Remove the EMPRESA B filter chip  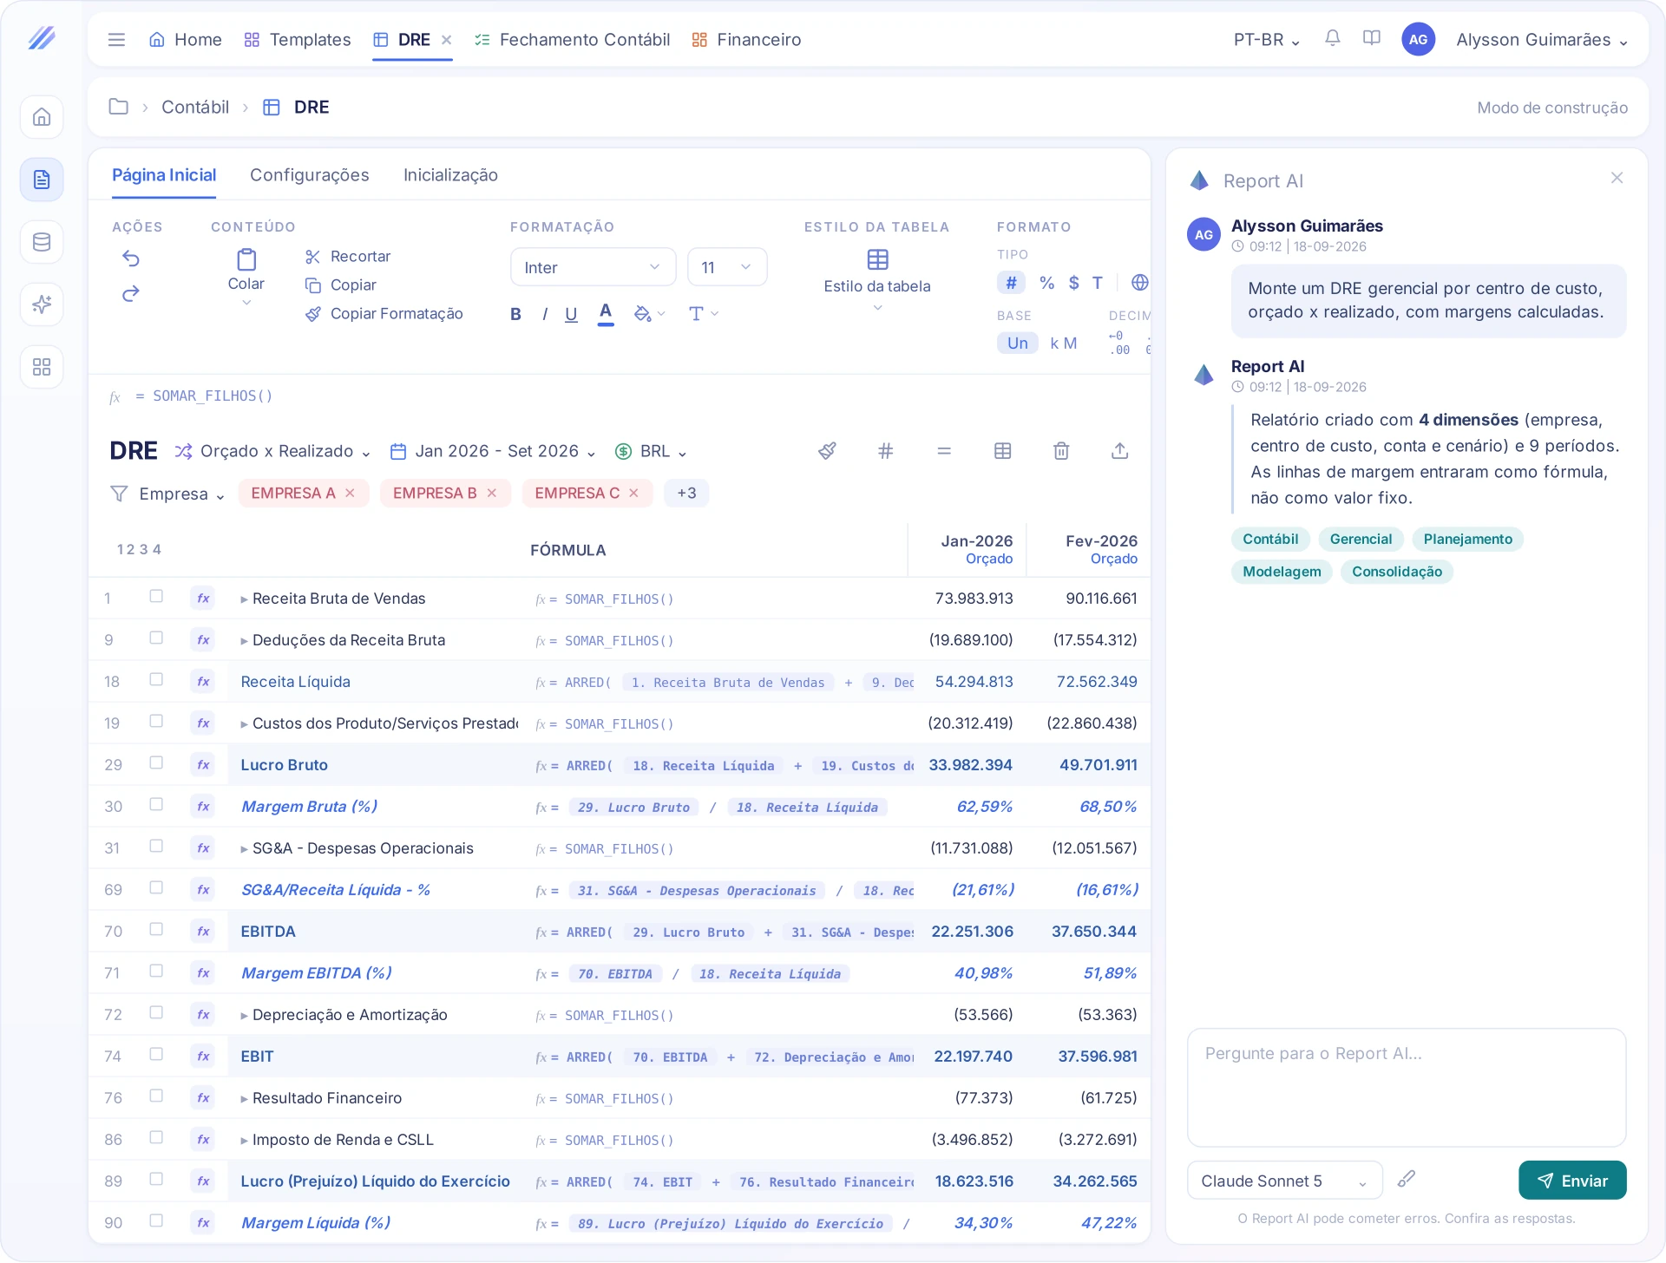point(492,494)
